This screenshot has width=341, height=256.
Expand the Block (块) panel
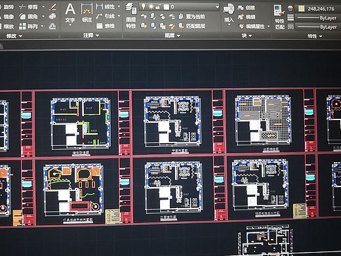click(247, 35)
